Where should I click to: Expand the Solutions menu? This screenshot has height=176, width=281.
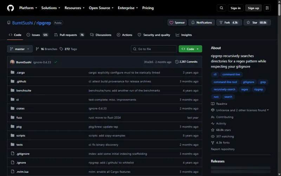[51, 8]
